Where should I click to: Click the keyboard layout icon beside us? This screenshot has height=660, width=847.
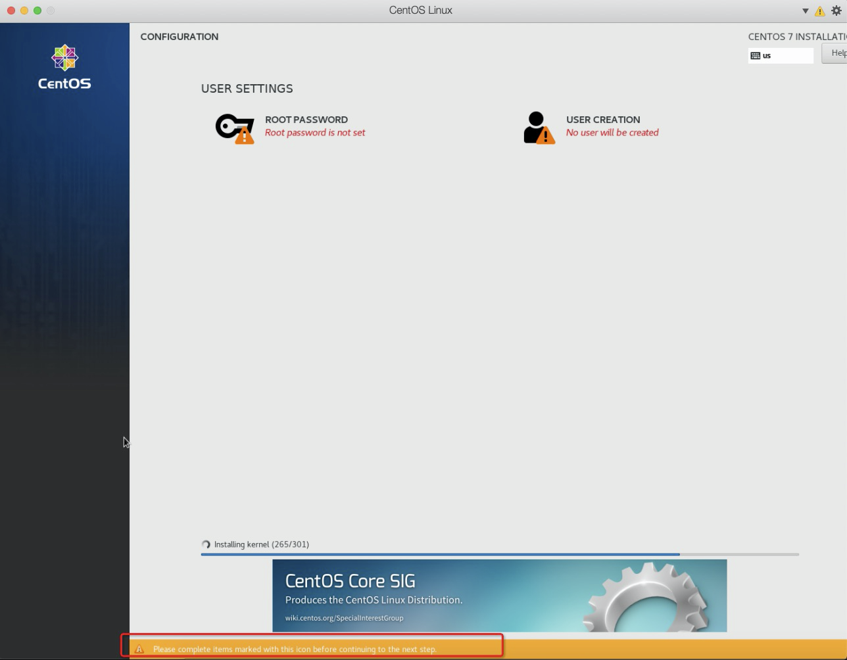(756, 56)
